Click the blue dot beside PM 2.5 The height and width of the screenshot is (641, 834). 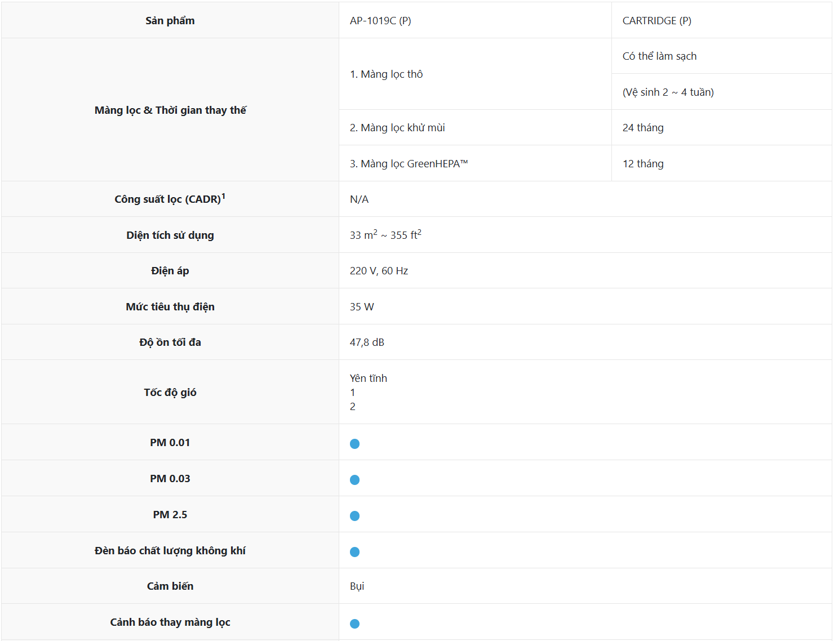354,516
